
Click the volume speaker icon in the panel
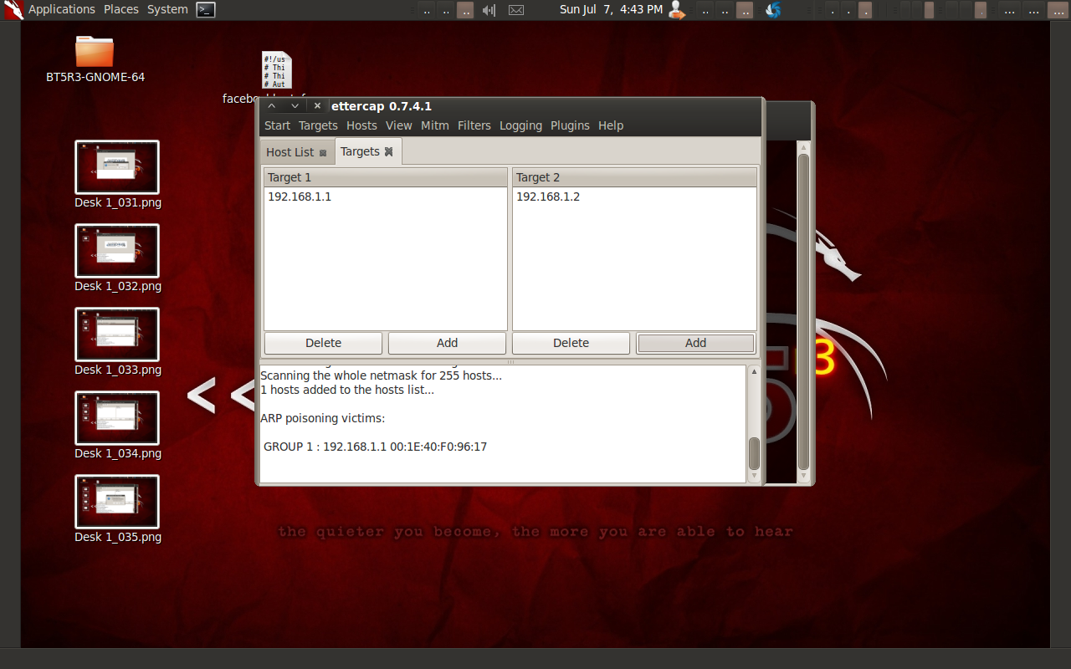coord(489,10)
